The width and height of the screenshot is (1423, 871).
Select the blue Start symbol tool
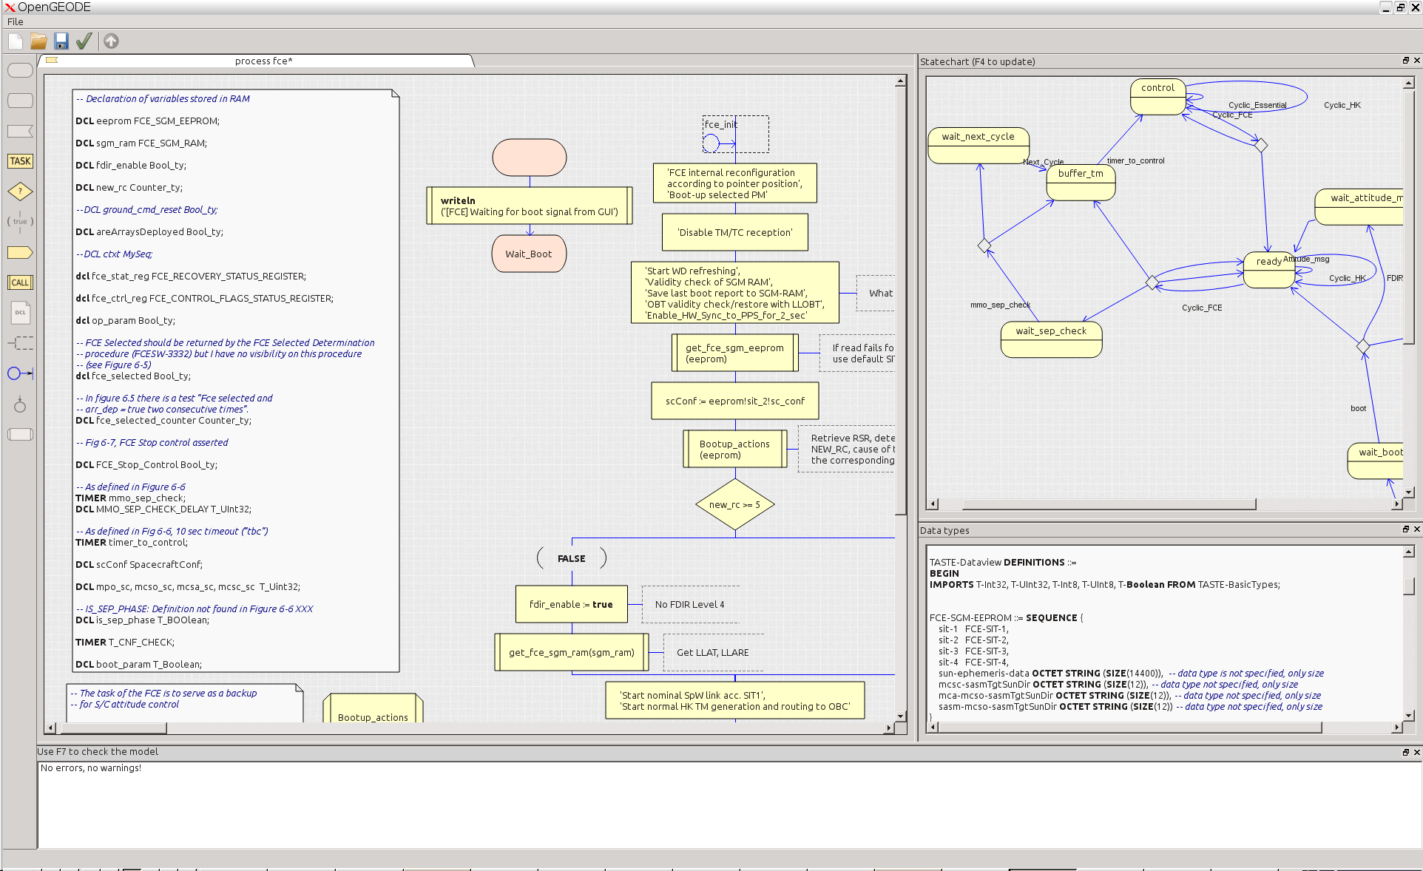coord(20,373)
